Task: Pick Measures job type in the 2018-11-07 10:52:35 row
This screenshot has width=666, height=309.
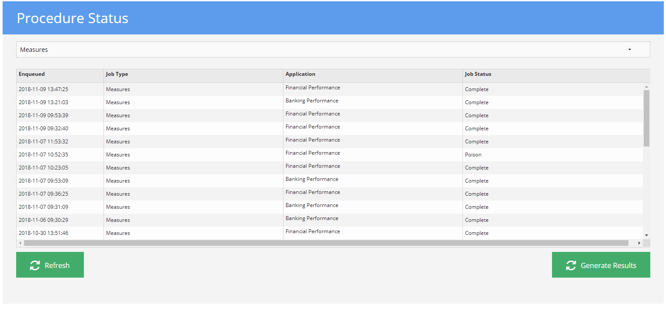Action: tap(118, 155)
